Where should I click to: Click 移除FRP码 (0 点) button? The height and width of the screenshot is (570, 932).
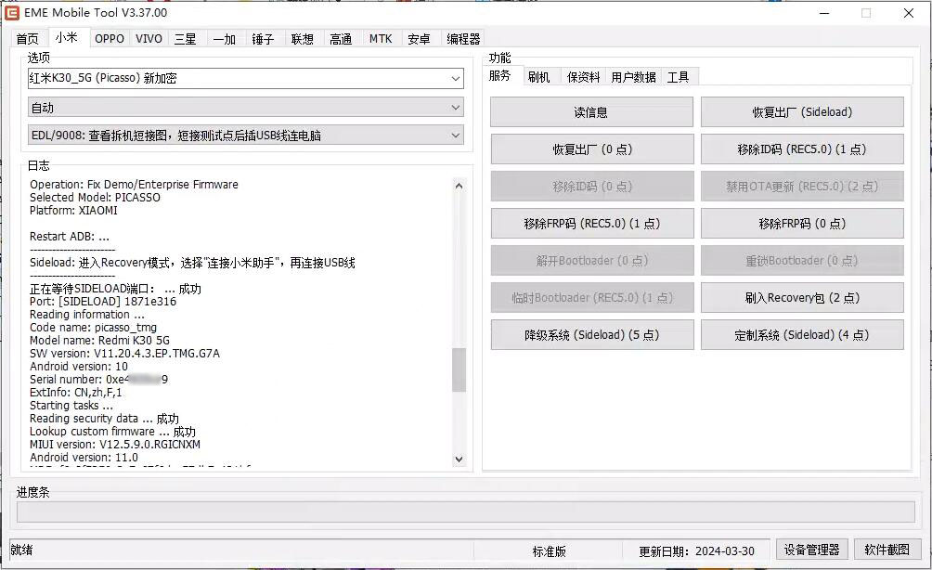(802, 224)
